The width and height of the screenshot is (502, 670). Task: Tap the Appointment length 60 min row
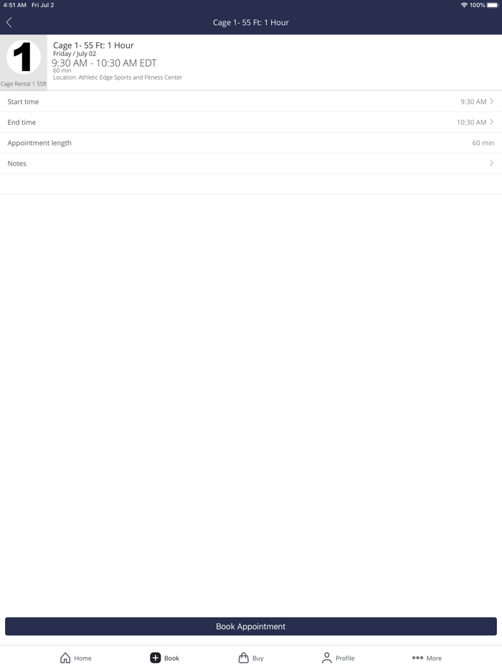(251, 143)
